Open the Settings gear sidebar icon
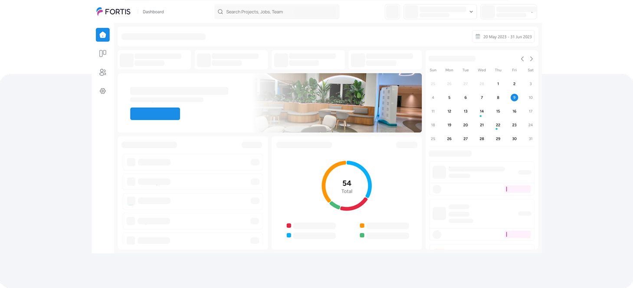 (103, 91)
